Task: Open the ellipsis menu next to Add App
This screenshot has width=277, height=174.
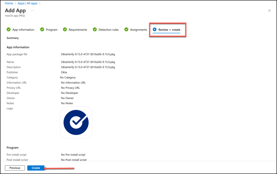Action: (32, 11)
